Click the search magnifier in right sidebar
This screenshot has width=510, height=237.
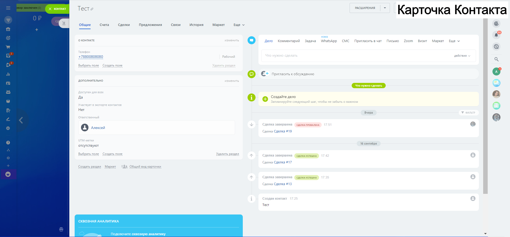(x=496, y=59)
